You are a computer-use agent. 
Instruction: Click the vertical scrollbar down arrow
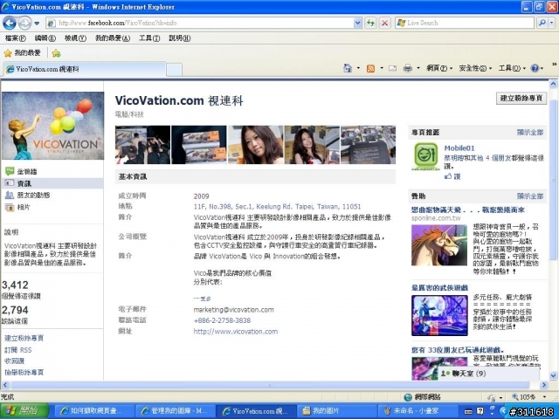[553, 375]
